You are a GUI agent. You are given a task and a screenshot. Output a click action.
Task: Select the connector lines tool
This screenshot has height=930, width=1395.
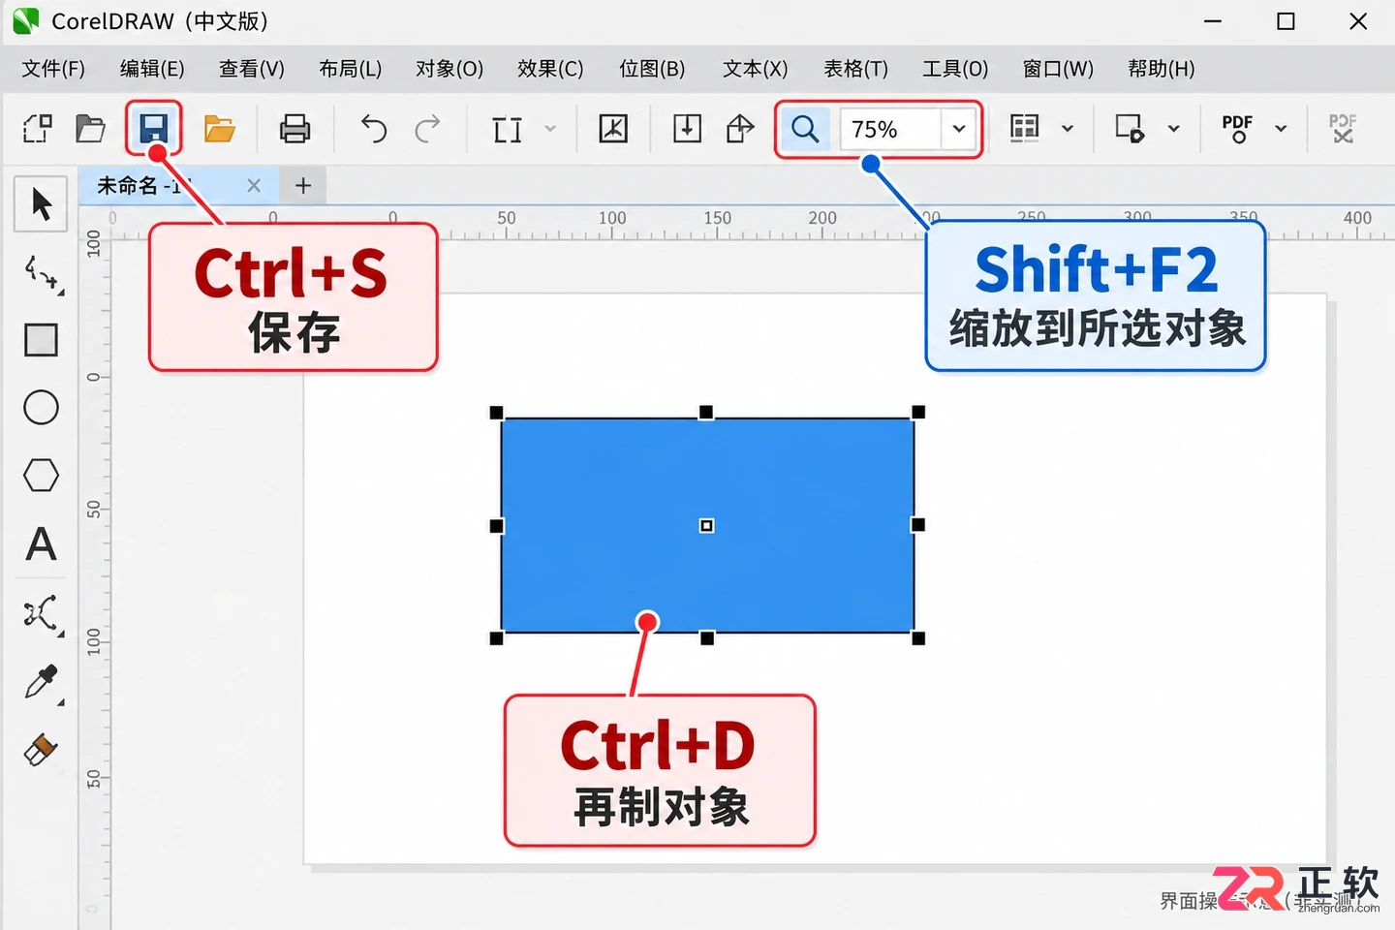tap(42, 614)
